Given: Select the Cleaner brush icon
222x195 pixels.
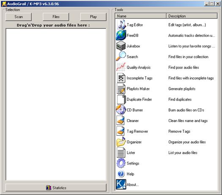Looking at the screenshot, I should coord(121,120).
